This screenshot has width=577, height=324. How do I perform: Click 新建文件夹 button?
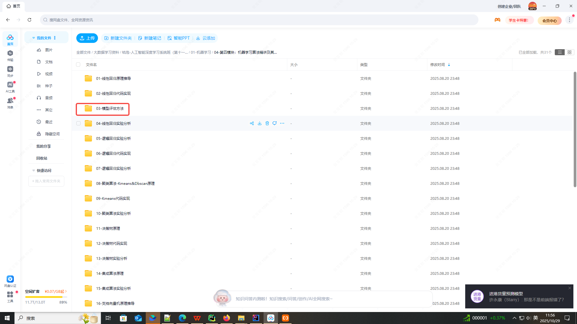118,38
